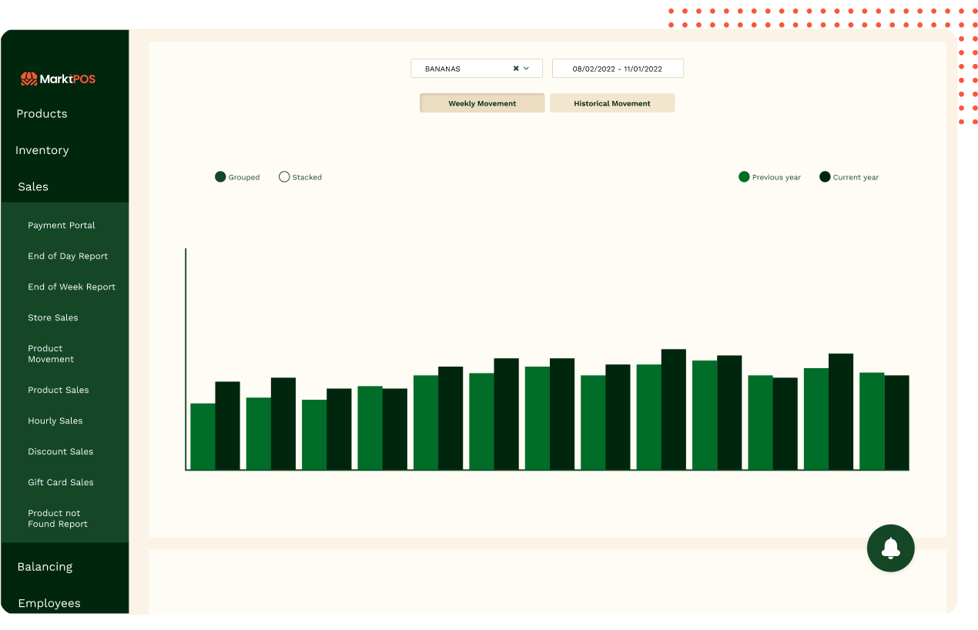This screenshot has height=630, width=978.
Task: Navigate to Gift Card Sales
Action: pyautogui.click(x=61, y=483)
